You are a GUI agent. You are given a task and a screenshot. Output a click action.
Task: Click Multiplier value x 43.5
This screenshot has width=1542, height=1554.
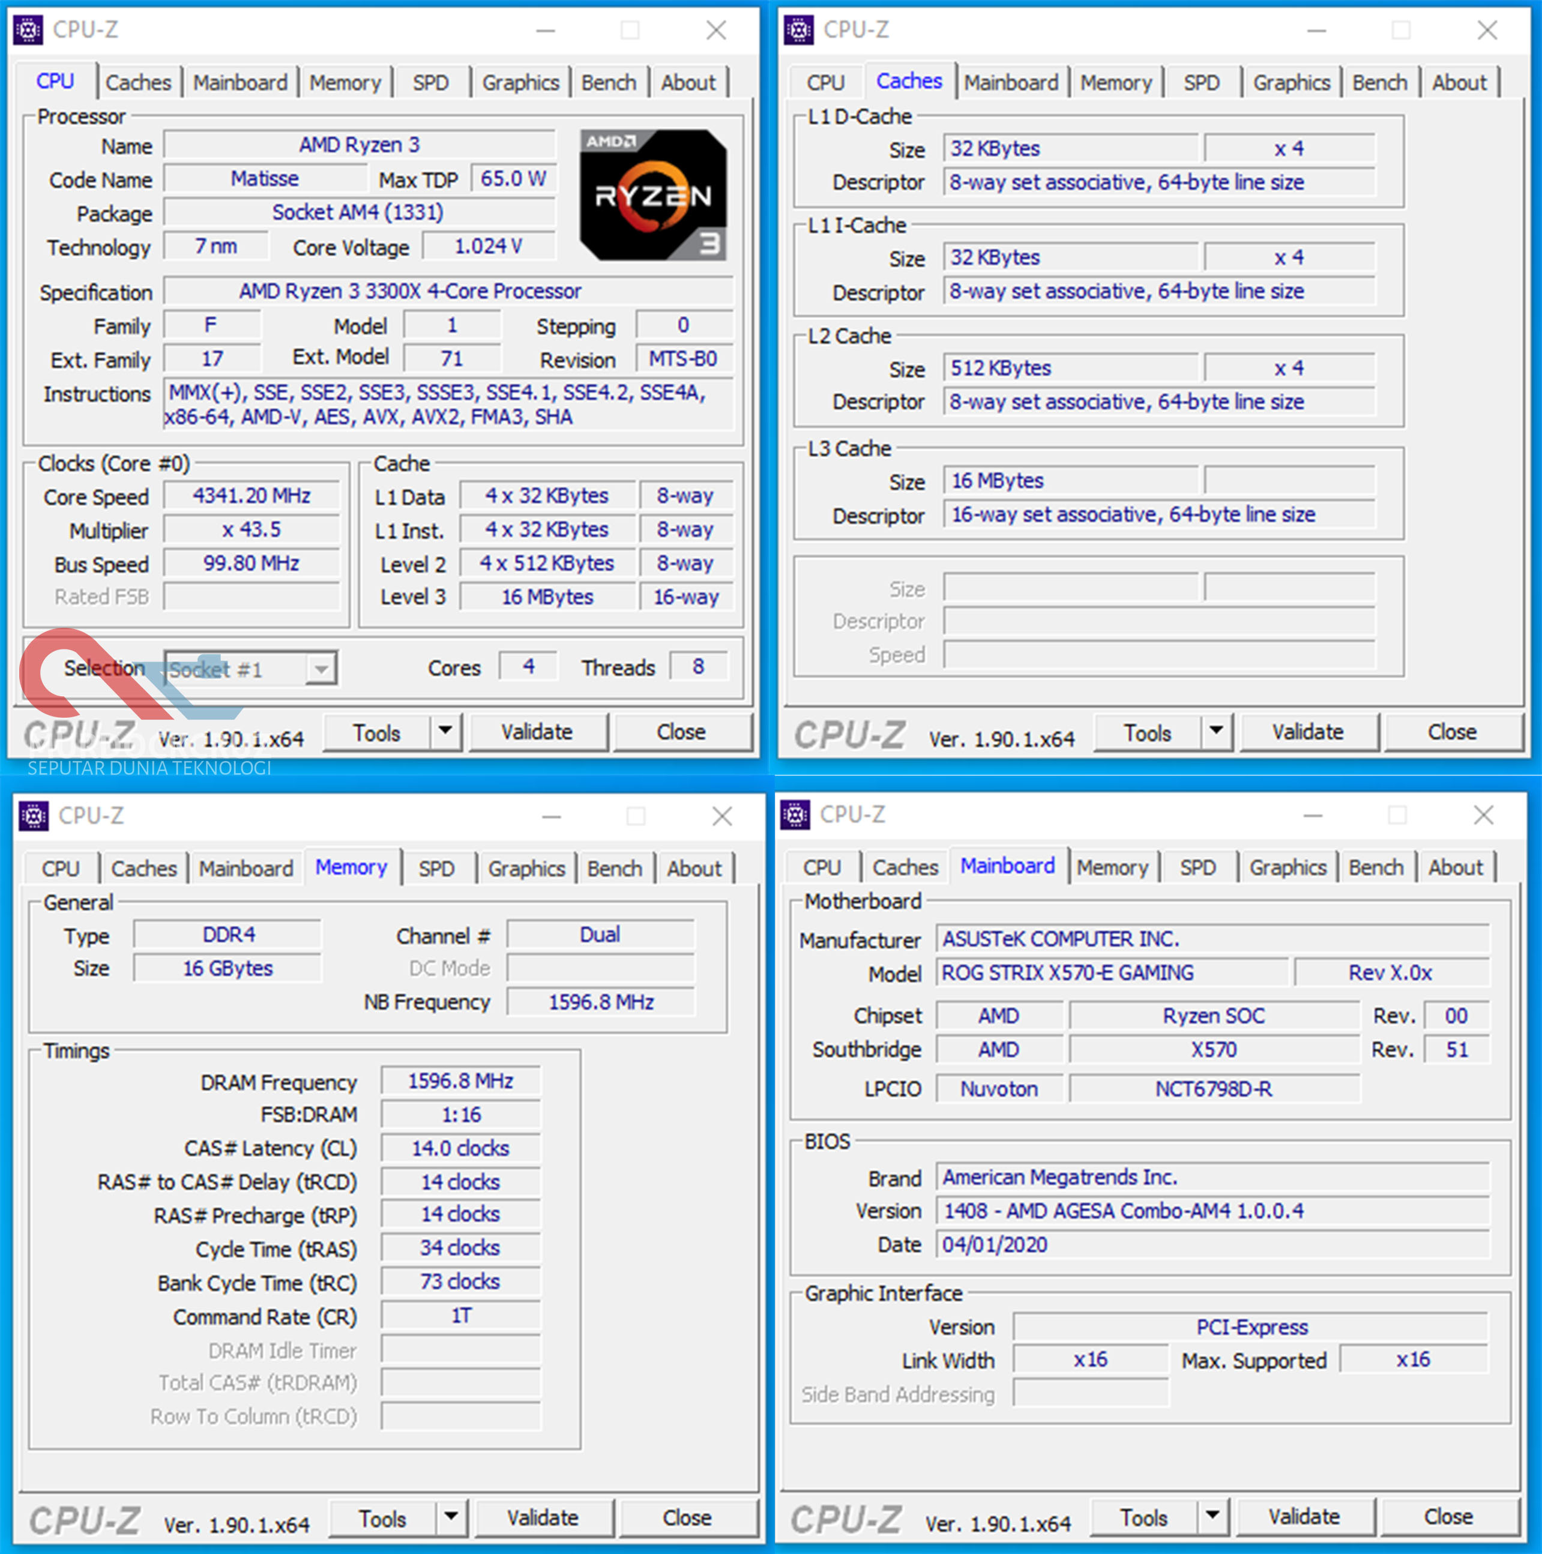tap(251, 530)
